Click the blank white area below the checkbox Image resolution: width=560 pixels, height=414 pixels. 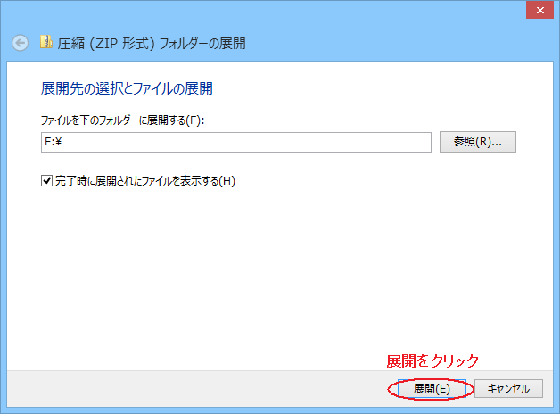pyautogui.click(x=268, y=268)
